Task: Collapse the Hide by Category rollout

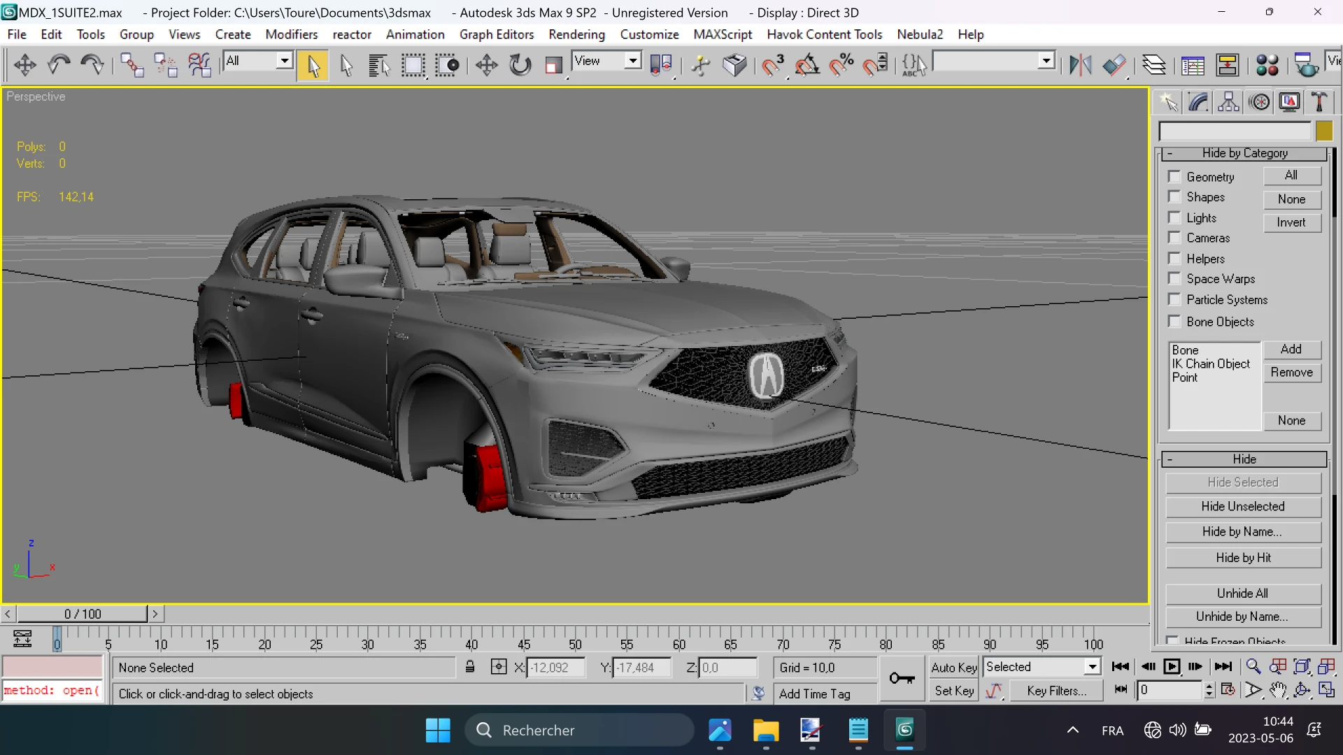Action: (1244, 153)
